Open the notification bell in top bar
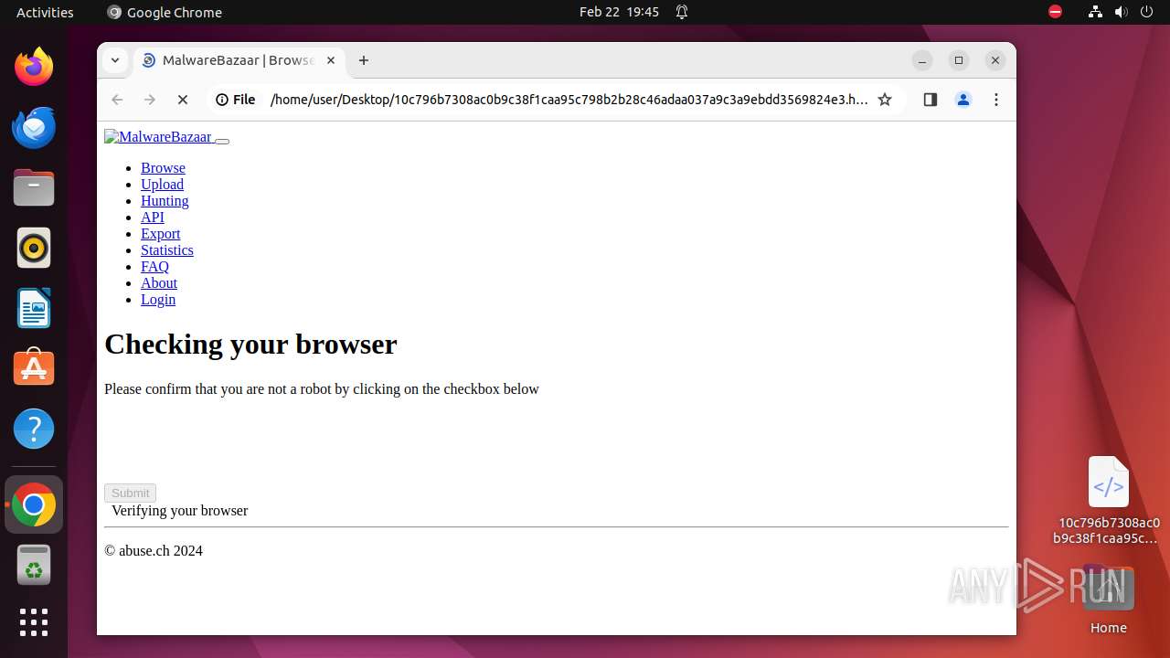 click(x=682, y=12)
